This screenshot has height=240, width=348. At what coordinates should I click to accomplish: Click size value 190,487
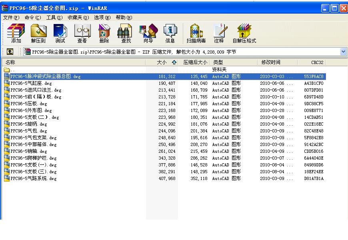coord(167,83)
